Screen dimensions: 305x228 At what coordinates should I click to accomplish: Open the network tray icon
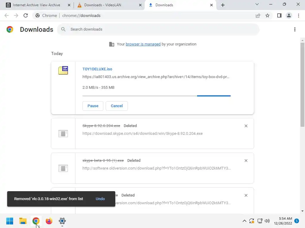(x=260, y=221)
